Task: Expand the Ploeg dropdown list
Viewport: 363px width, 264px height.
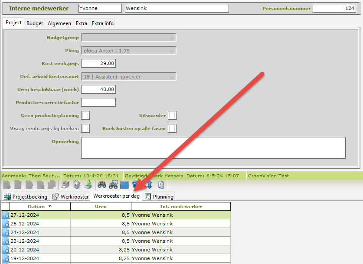Action: coord(129,51)
